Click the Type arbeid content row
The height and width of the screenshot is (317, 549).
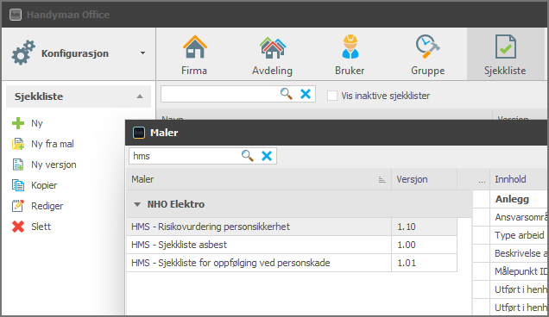point(519,235)
